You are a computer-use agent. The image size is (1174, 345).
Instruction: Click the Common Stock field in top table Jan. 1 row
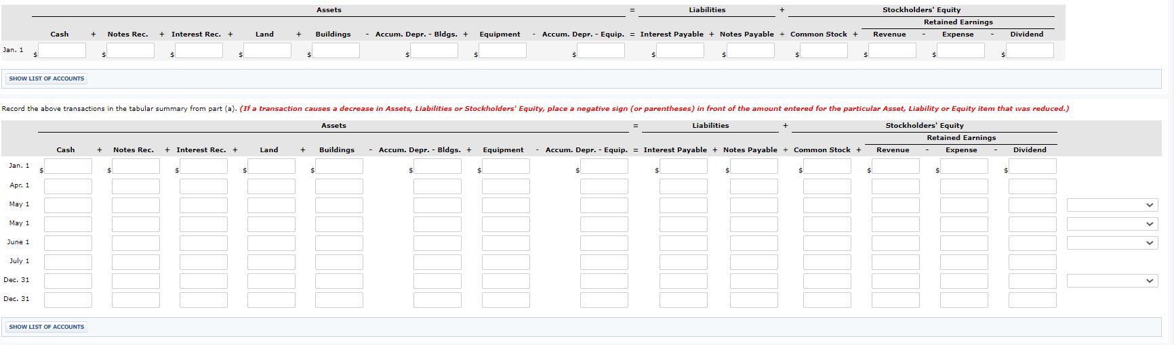click(x=824, y=50)
